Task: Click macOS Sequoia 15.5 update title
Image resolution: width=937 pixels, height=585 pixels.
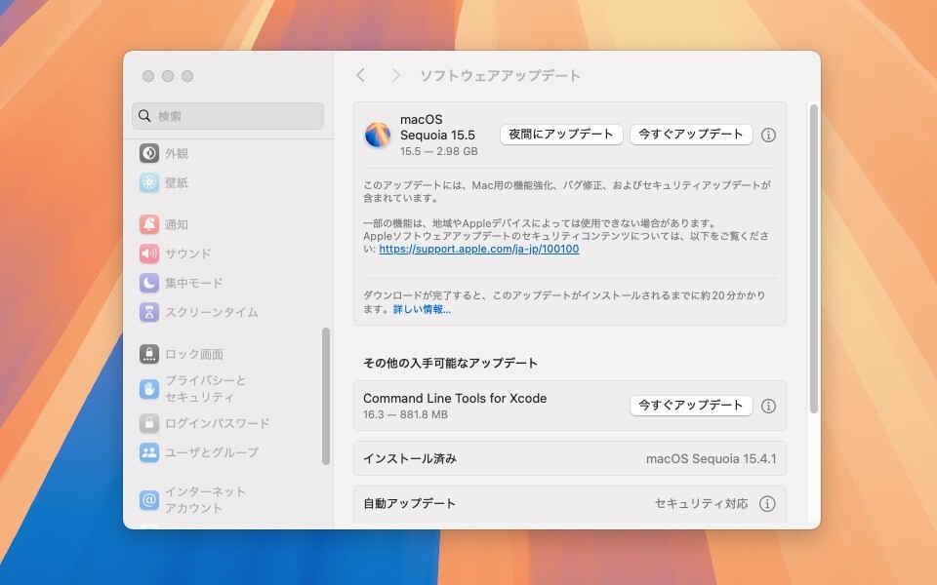Action: pos(437,127)
